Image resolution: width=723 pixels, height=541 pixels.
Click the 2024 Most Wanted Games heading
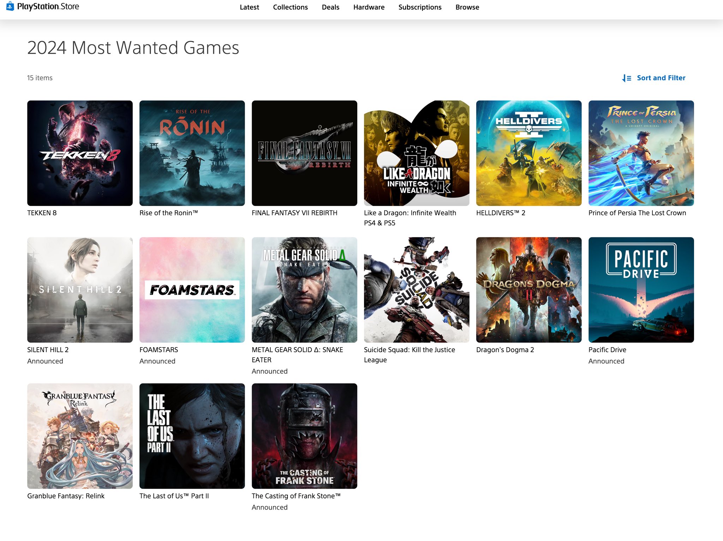[133, 48]
